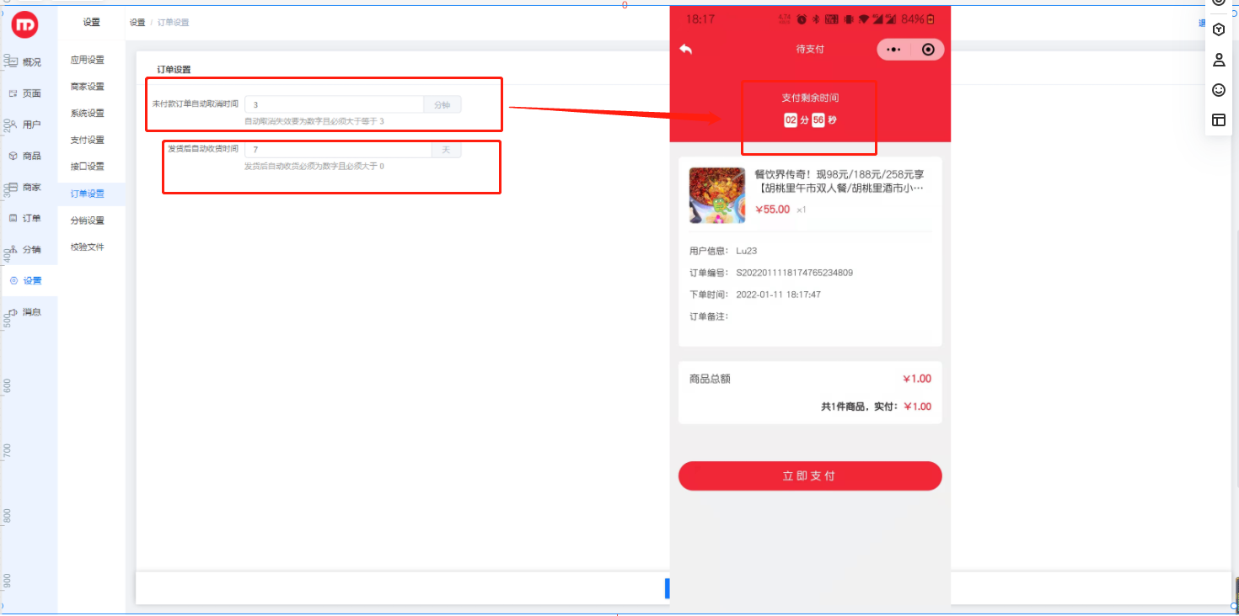Open 商家设置 in the settings submenu
Screen dimensions: 1239x616
click(x=88, y=87)
